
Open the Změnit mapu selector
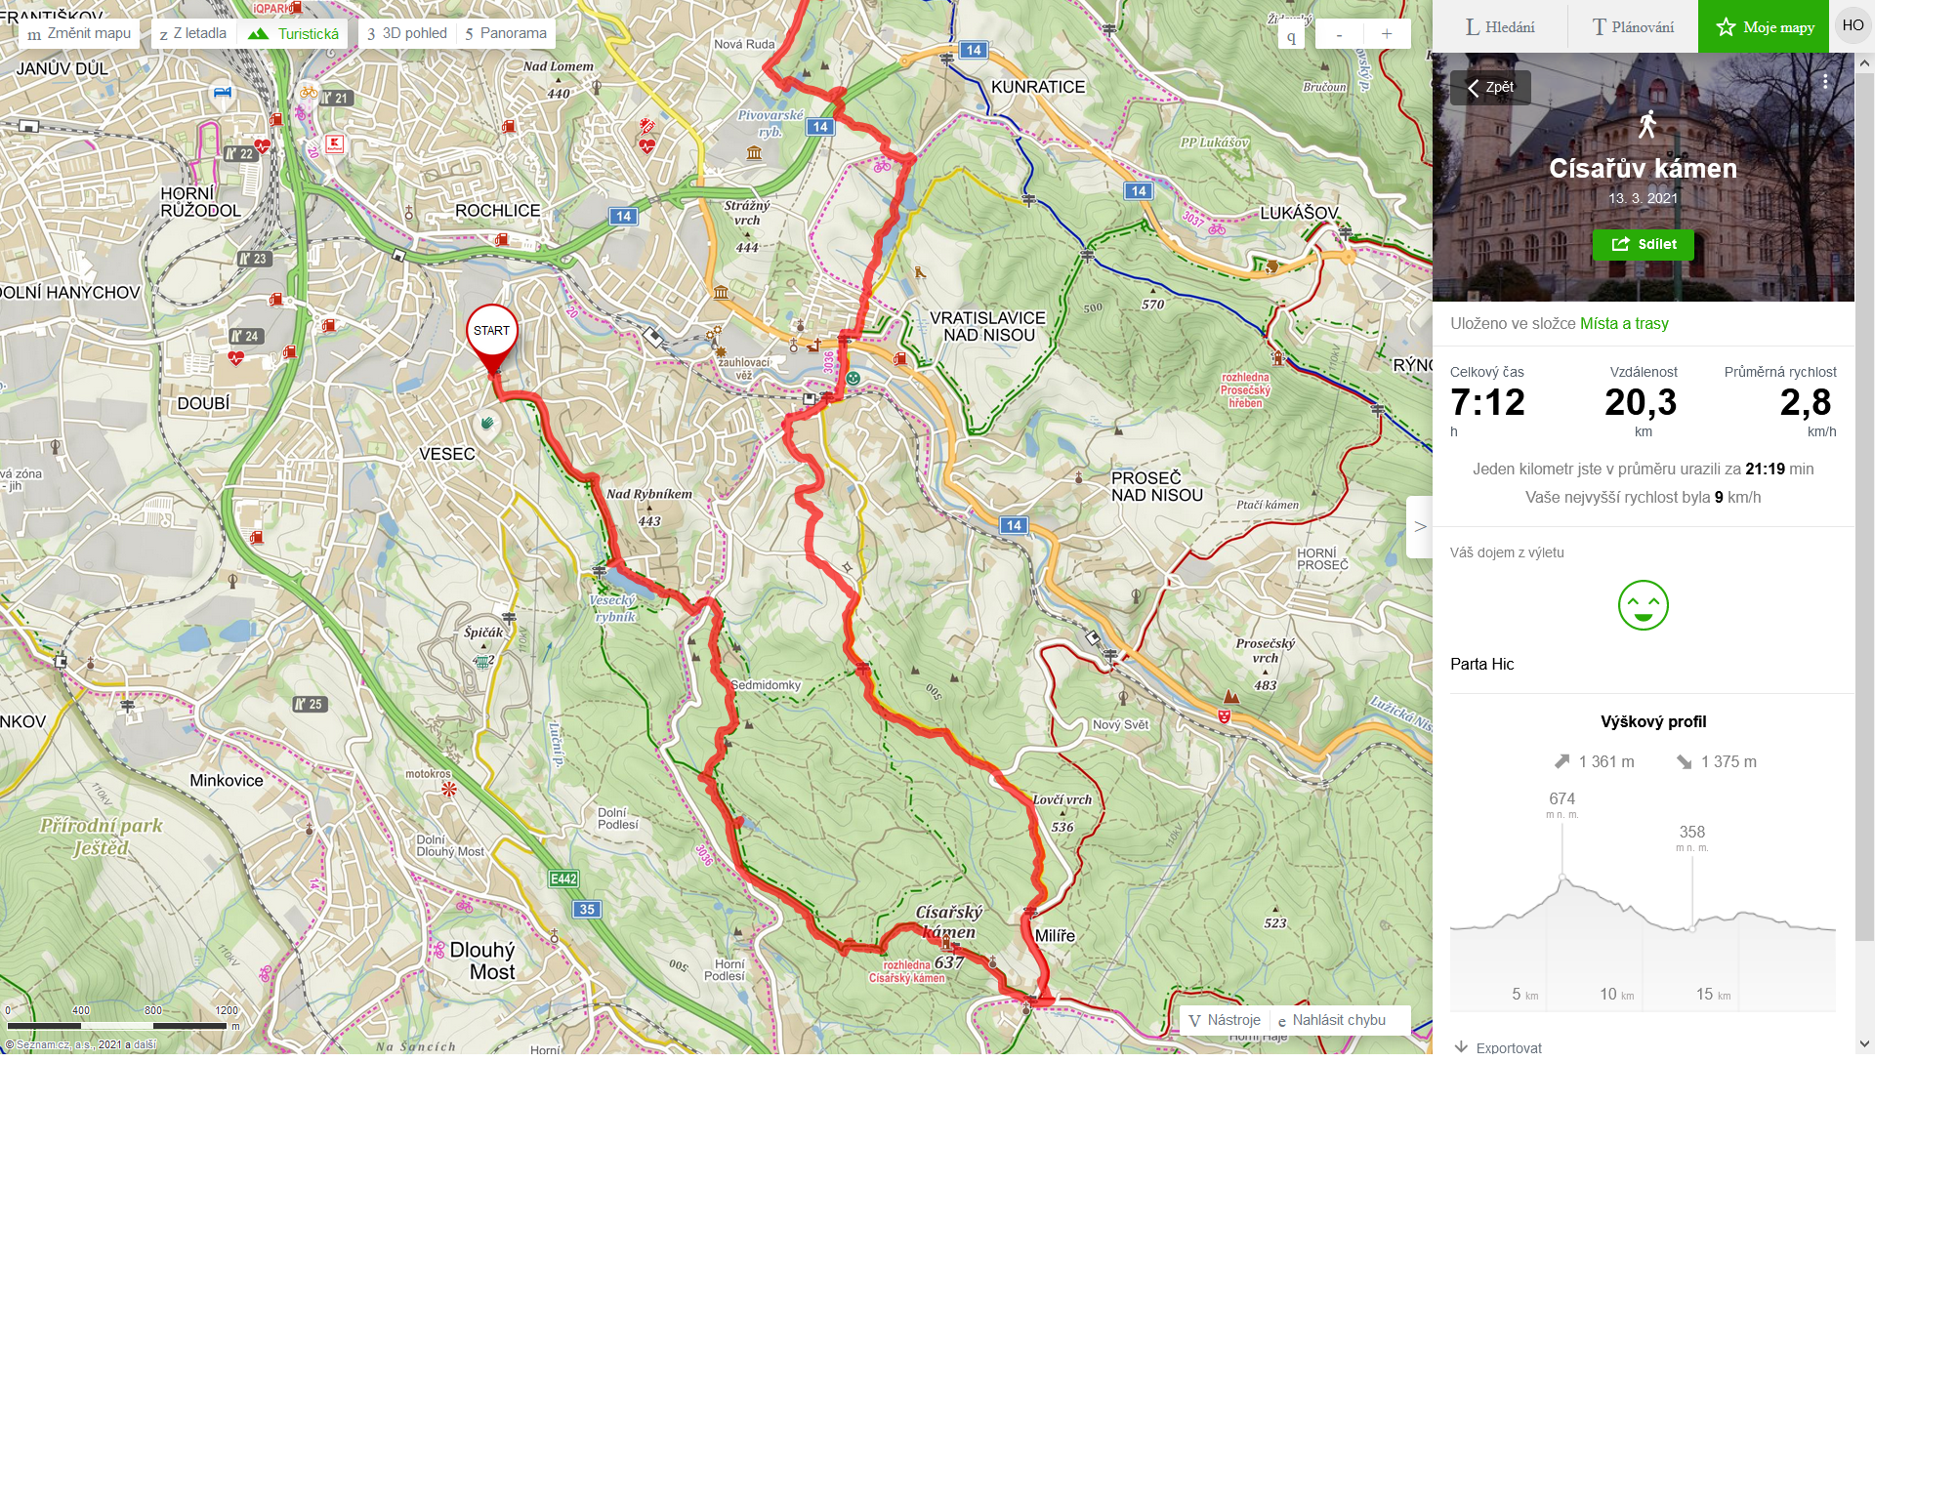[79, 33]
